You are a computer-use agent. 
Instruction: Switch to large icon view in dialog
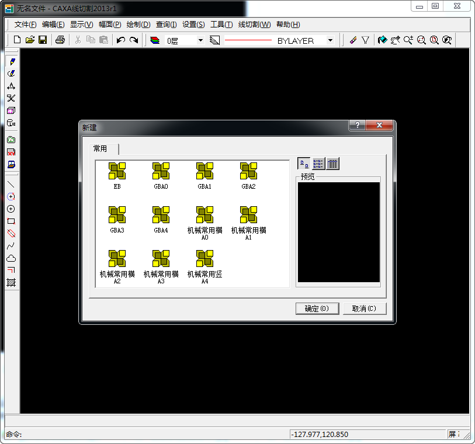[304, 164]
